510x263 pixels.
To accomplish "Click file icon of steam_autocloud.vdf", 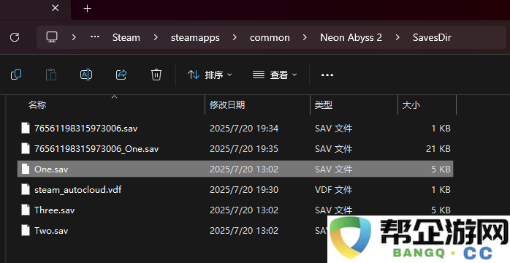I will 26,189.
